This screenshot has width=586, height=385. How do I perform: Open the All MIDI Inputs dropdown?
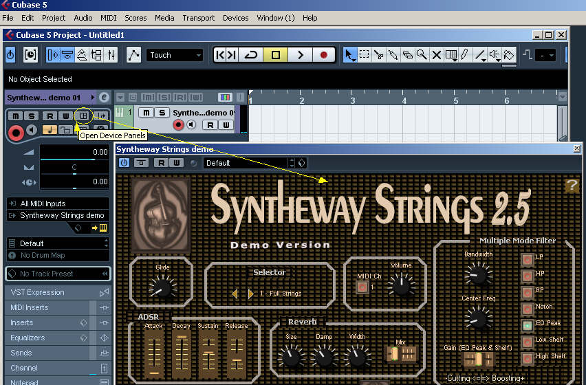pyautogui.click(x=58, y=203)
